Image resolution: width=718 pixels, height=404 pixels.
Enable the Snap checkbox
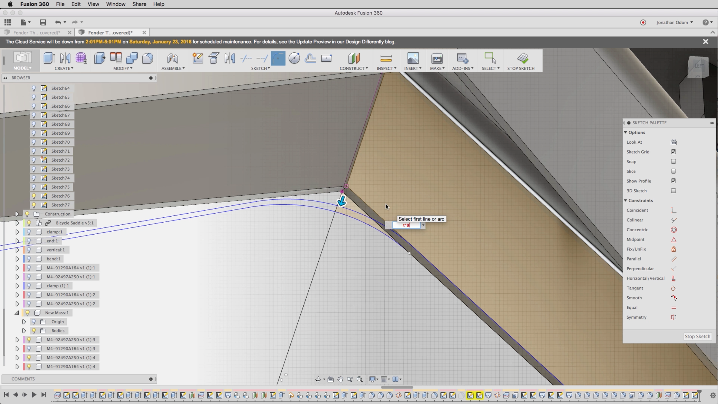coord(673,162)
